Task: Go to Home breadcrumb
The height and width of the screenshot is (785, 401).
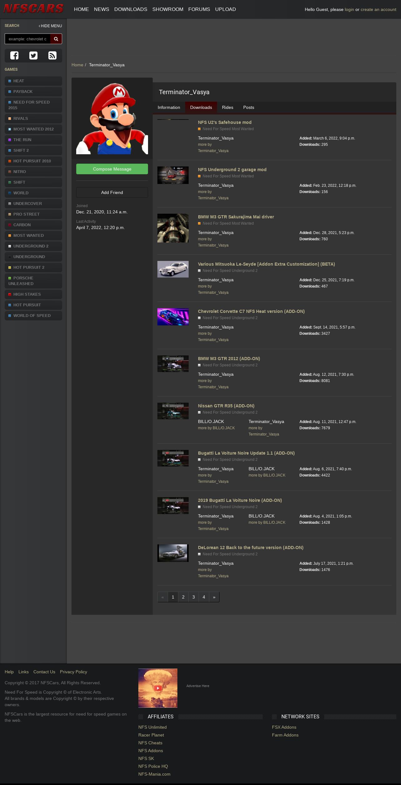Action: (77, 65)
